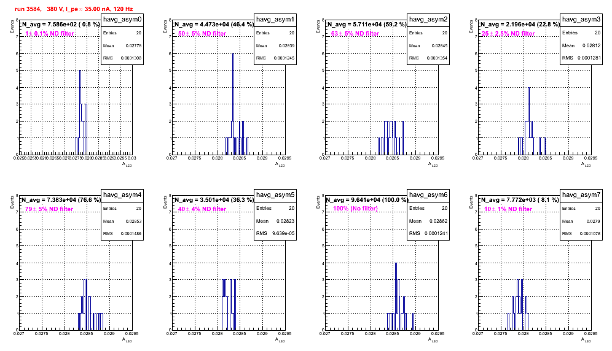This screenshot has height=351, width=612.
Task: Select the magenta 50± 5% ND filter text
Action: 202,34
